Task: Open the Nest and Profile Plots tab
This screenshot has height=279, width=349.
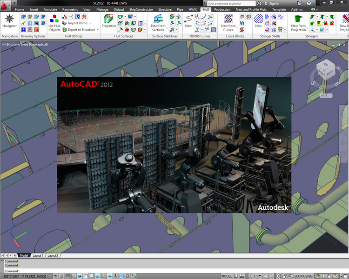Action: 251,10
